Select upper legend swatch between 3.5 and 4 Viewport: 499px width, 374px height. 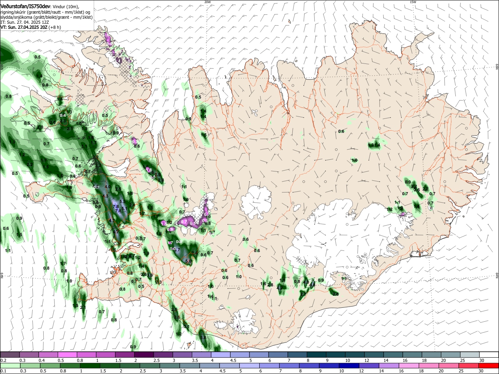[x=201, y=355]
